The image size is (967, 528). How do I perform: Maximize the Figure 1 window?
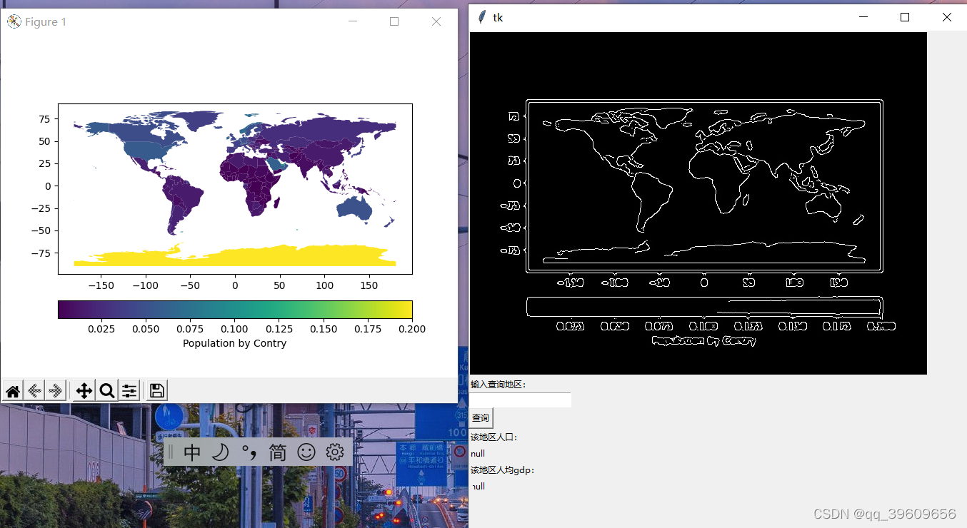pos(394,21)
